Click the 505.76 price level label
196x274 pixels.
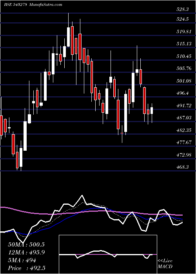183,68
